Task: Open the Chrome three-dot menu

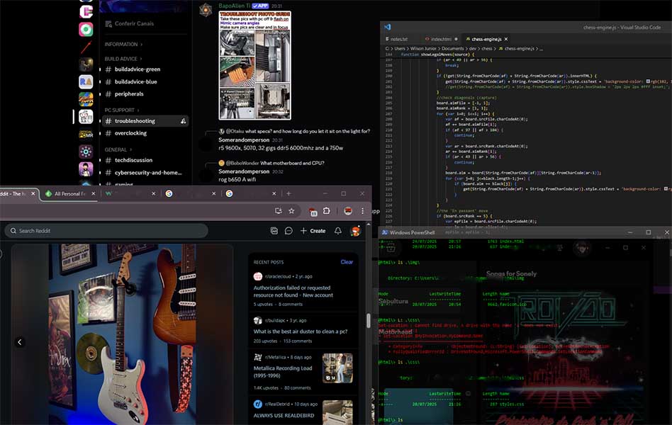Action: coord(362,211)
